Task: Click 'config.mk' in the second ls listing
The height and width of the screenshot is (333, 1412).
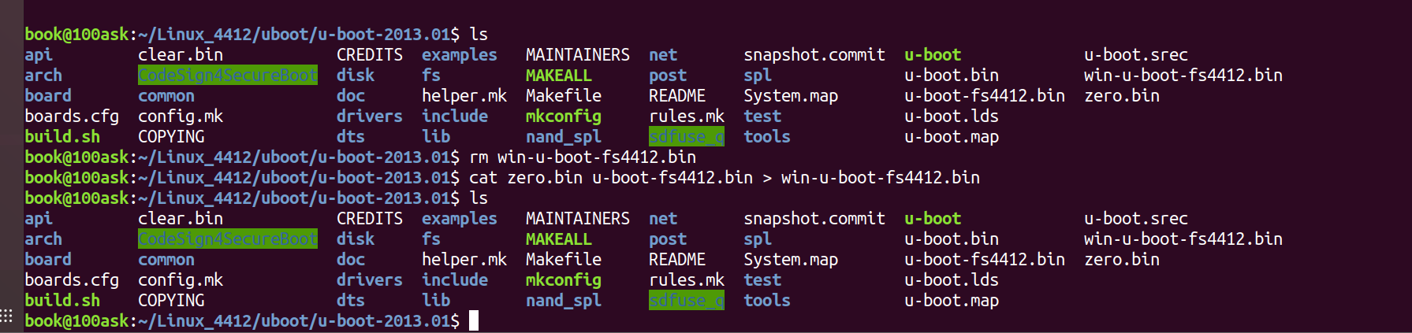Action: point(181,279)
